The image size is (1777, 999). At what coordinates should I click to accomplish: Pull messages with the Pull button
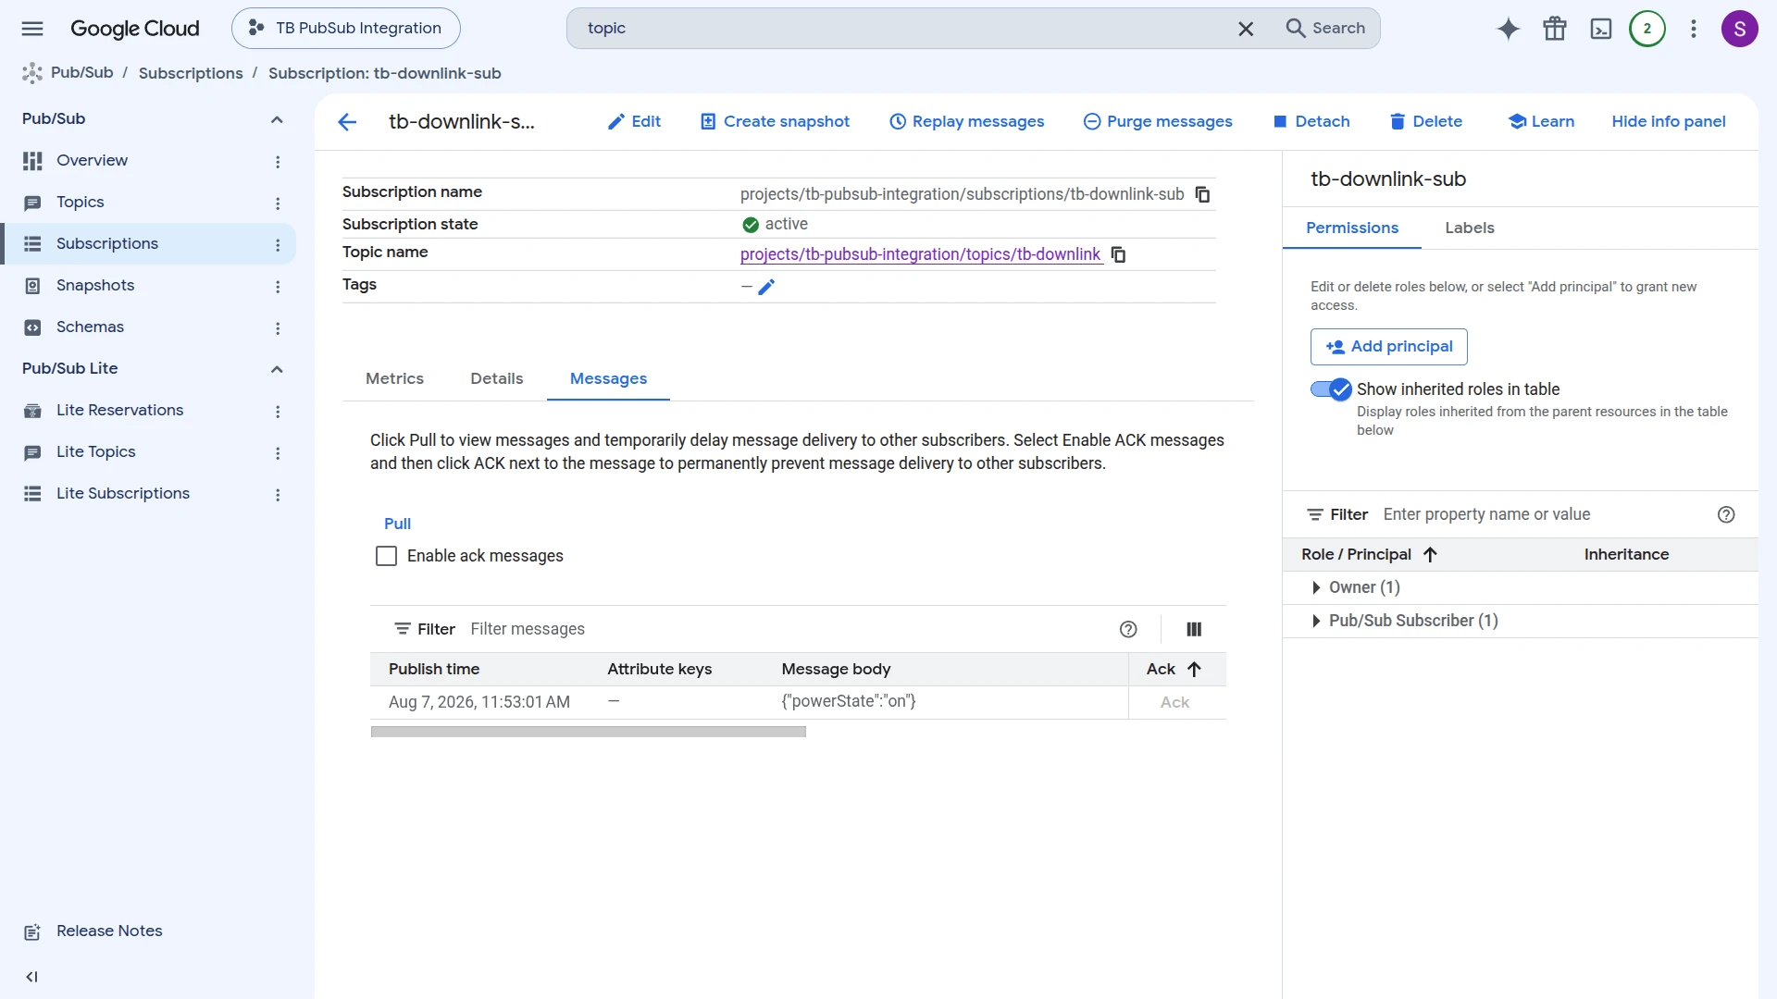point(397,524)
